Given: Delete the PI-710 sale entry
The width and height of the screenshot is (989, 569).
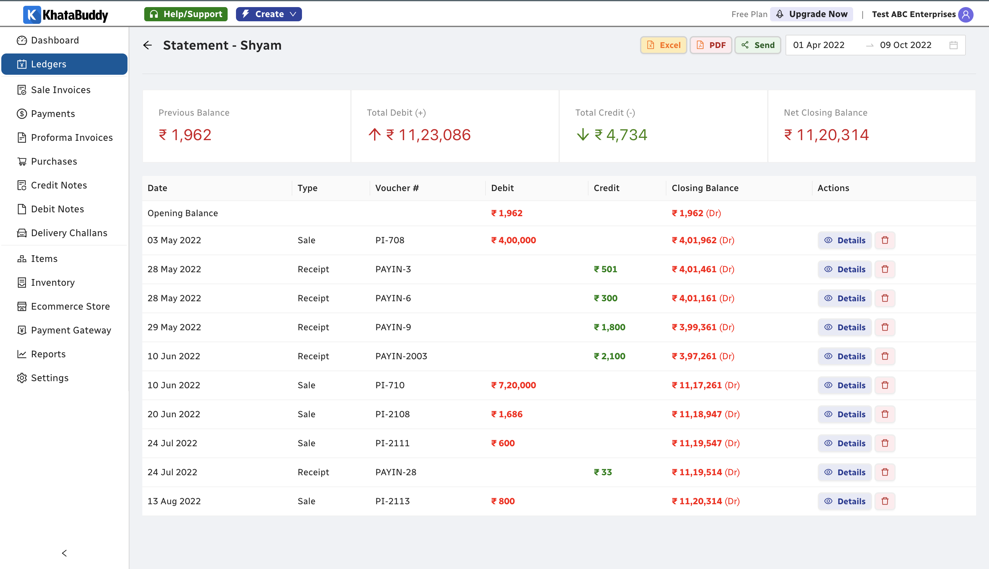Looking at the screenshot, I should point(885,385).
